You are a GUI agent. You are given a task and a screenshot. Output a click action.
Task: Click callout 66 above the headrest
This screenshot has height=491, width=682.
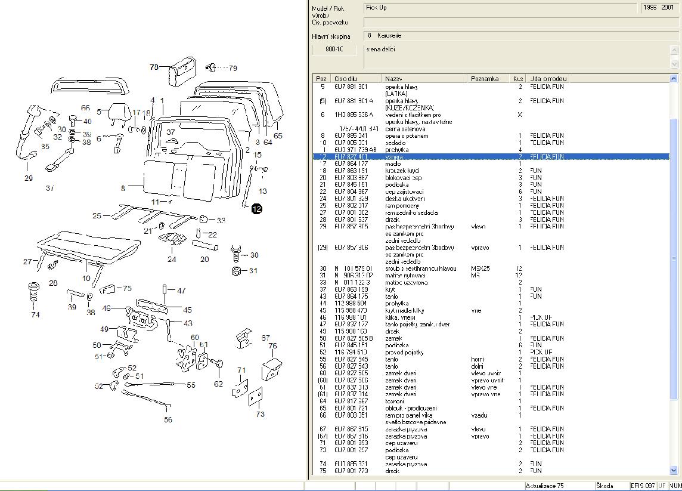click(x=85, y=108)
